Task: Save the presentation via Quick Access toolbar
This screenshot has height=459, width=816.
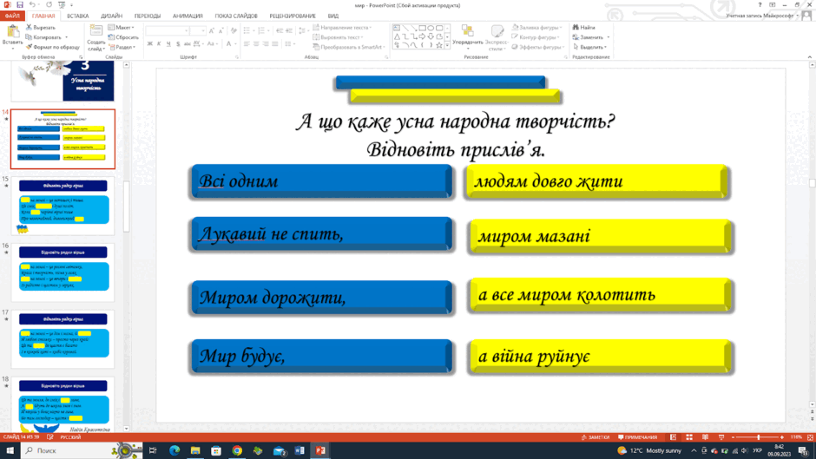Action: click(x=20, y=4)
